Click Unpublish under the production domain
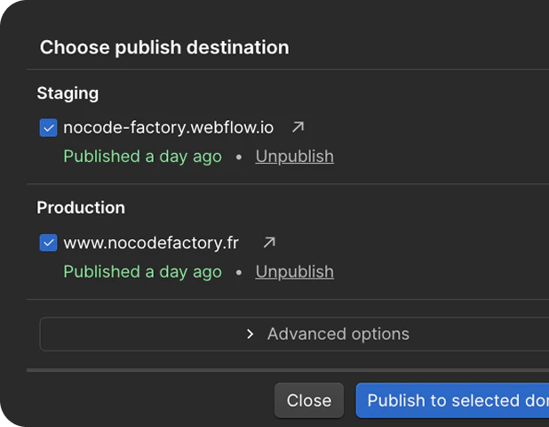 [x=294, y=271]
